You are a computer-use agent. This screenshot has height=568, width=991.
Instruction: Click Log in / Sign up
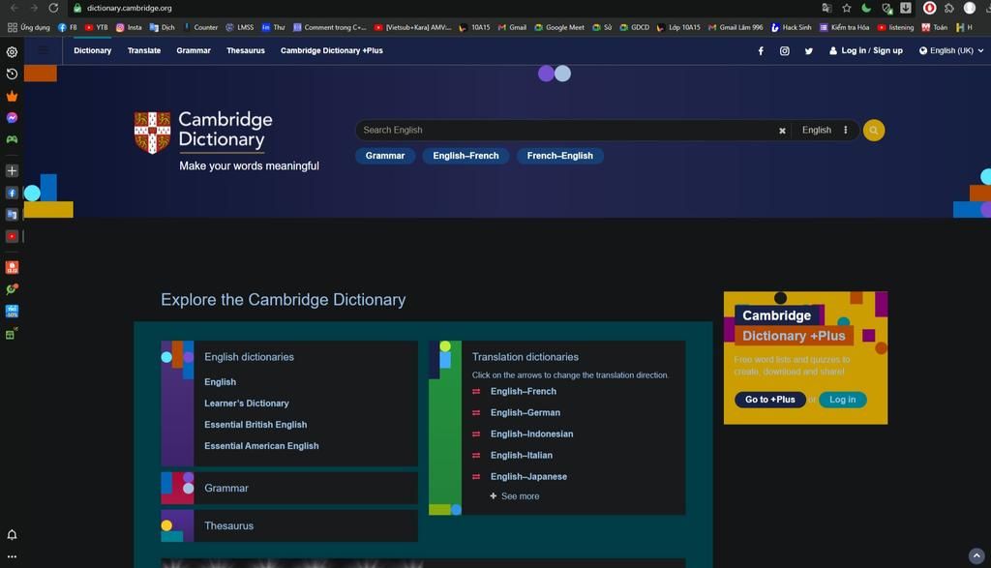pyautogui.click(x=866, y=50)
